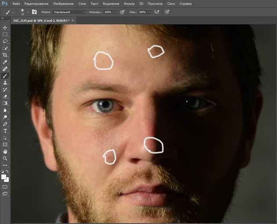Toggle pressure for opacity
The image size is (277, 224).
pos(122,12)
